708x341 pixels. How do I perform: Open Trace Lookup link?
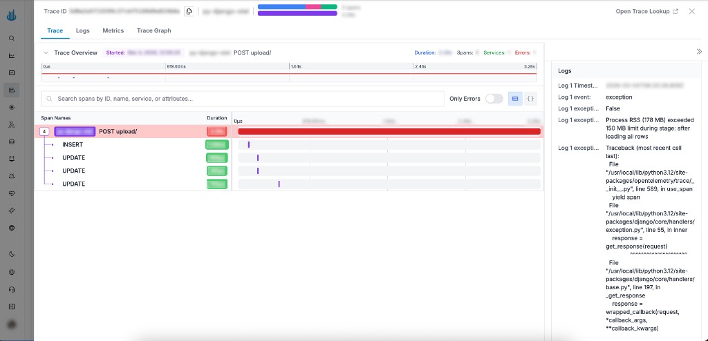pos(646,11)
